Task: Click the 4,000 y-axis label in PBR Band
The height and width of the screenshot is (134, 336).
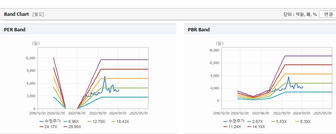Action: (215, 88)
